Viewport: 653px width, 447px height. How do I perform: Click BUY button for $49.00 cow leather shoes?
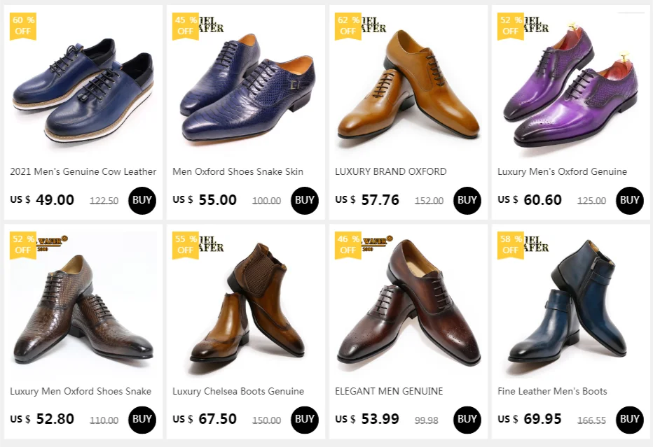142,201
